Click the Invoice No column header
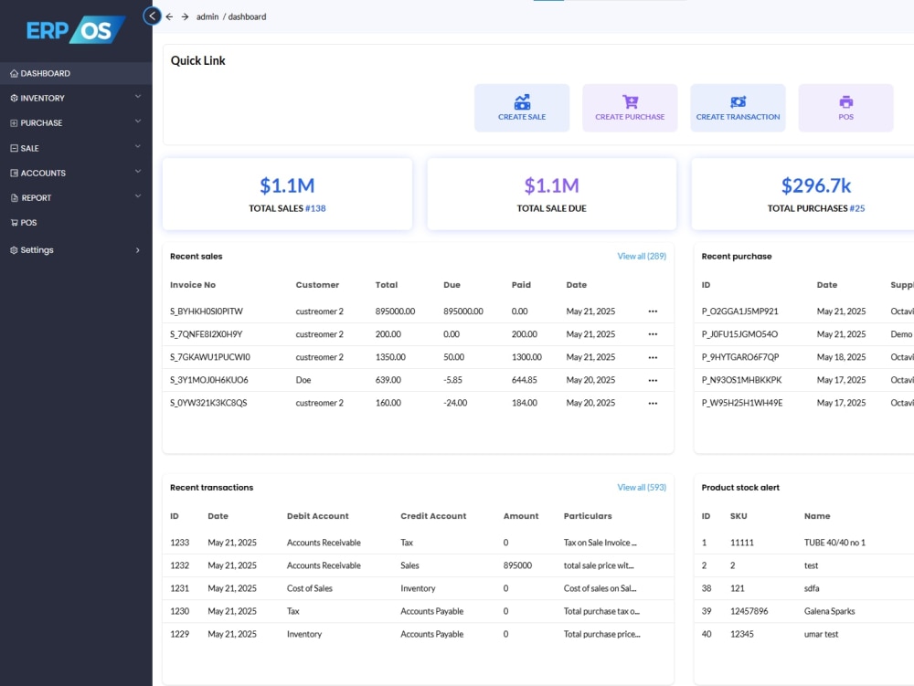Image resolution: width=914 pixels, height=686 pixels. pyautogui.click(x=193, y=285)
